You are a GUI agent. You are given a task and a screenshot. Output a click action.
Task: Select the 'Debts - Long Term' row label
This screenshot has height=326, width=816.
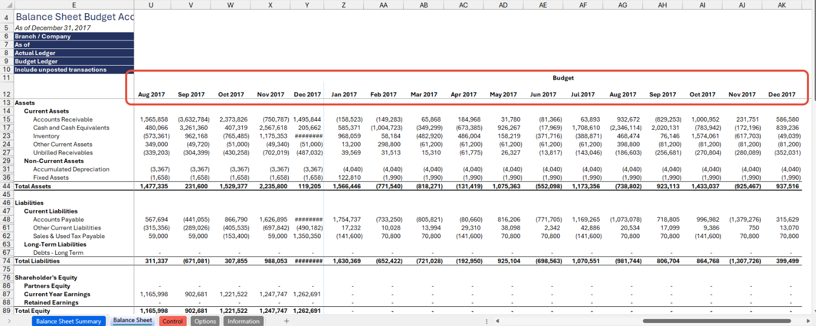[59, 253]
